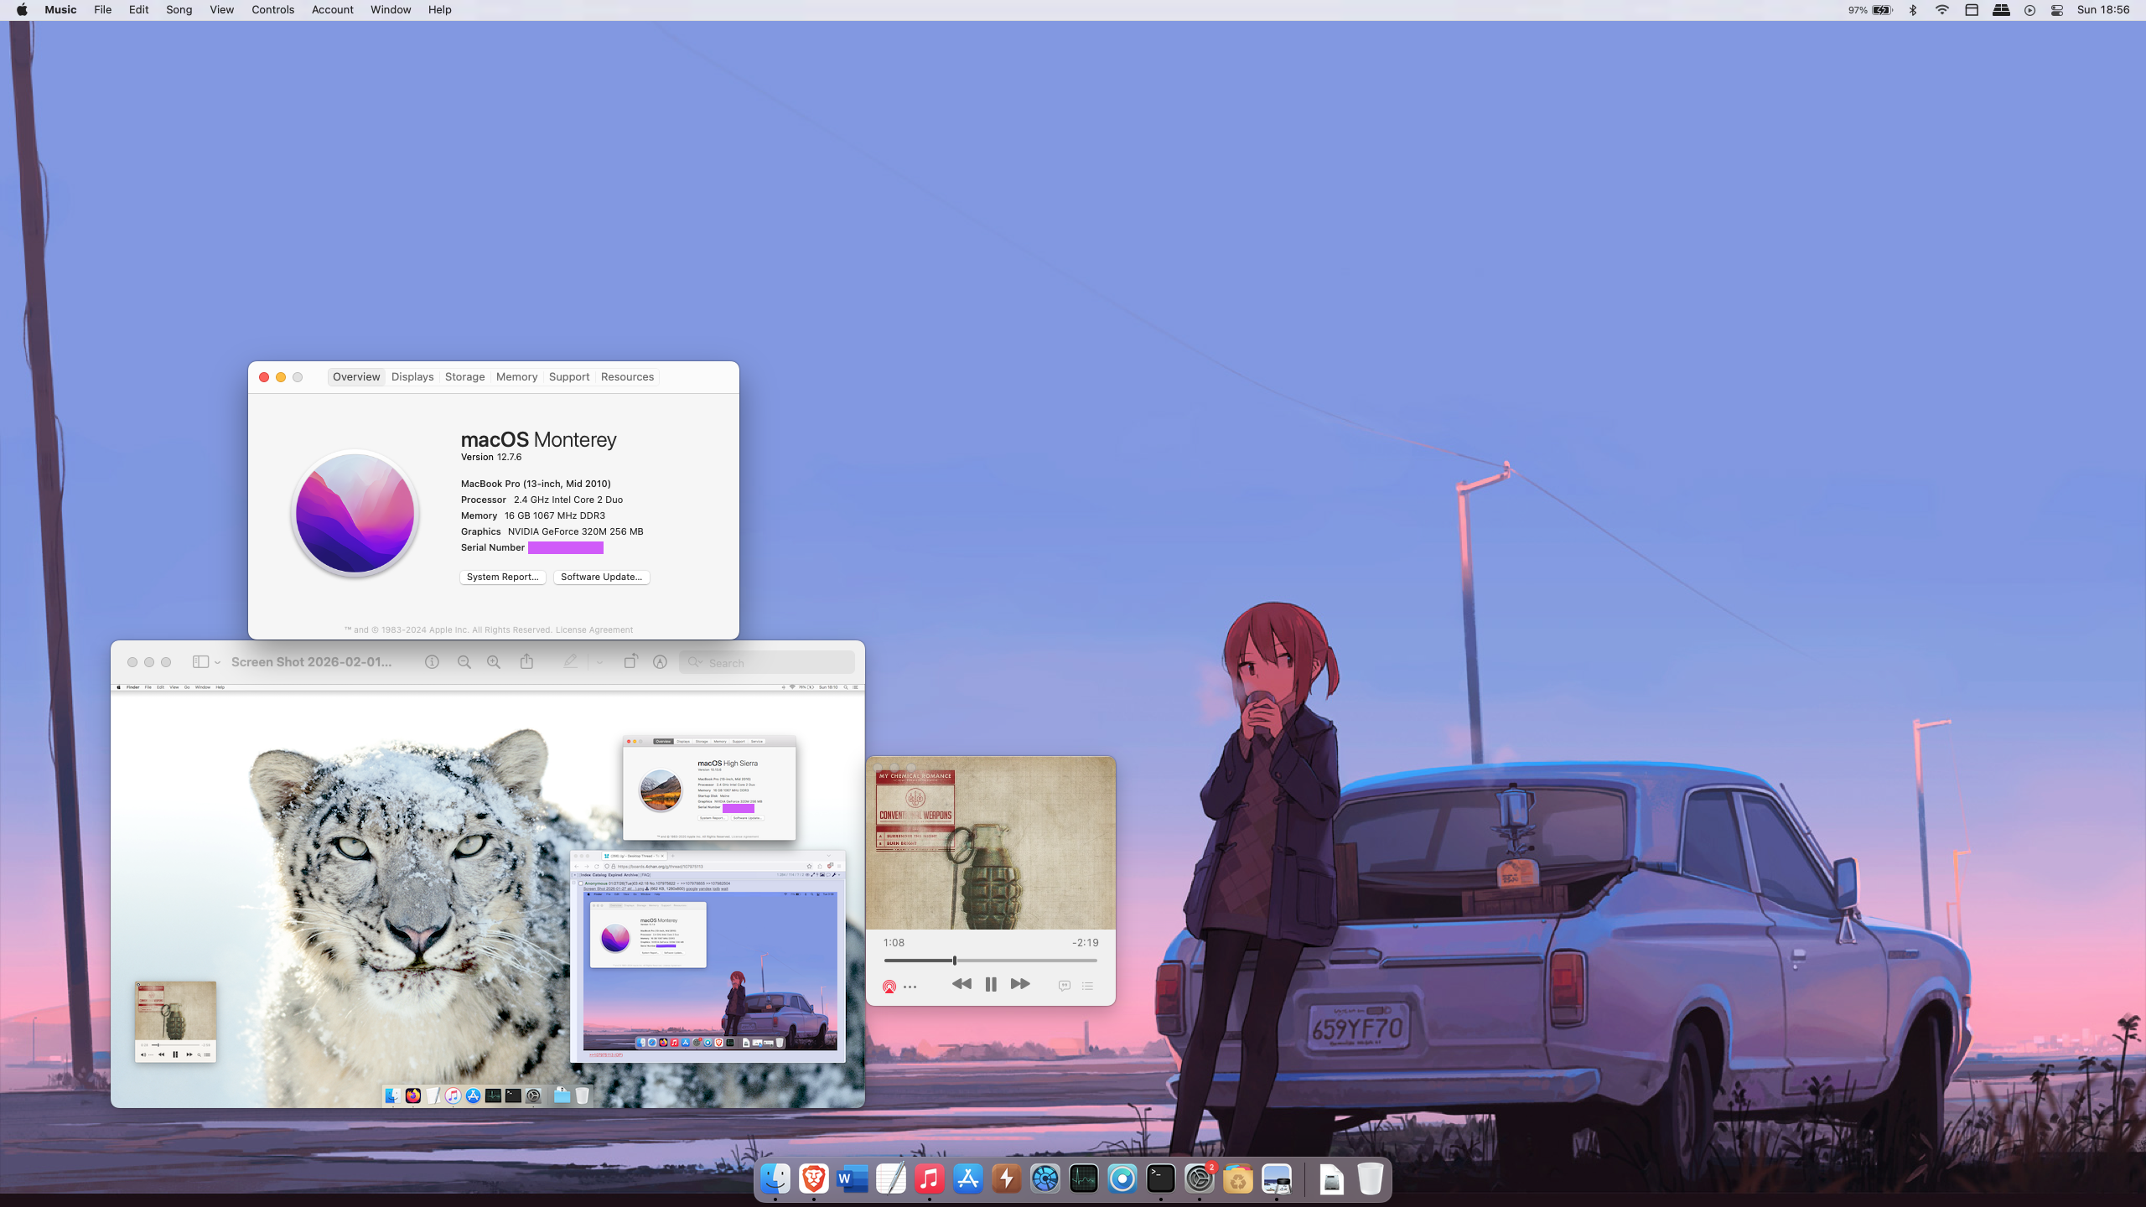Go back to the previous track
The width and height of the screenshot is (2146, 1207).
(962, 984)
